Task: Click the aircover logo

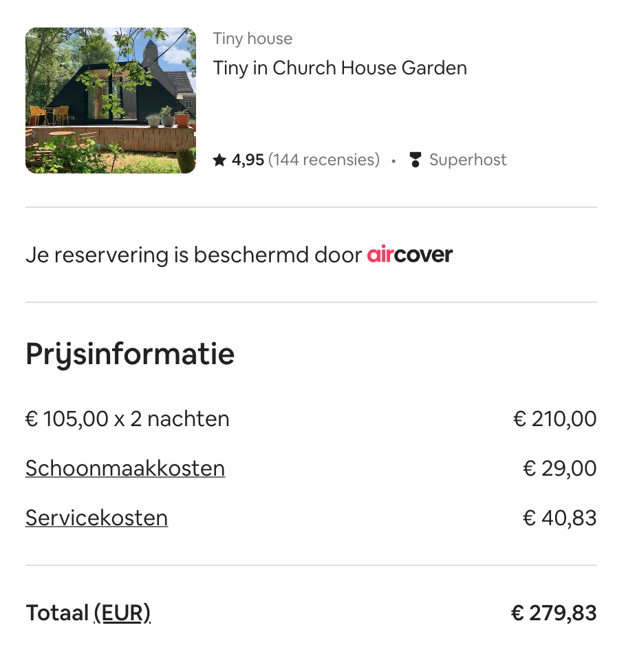Action: (x=410, y=255)
